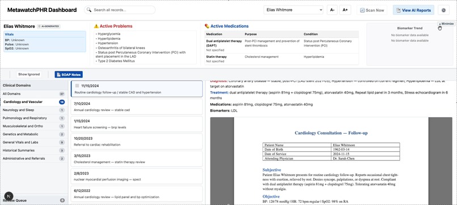Click the 18 count badge on Cardiology
457x205 pixels.
62,102
